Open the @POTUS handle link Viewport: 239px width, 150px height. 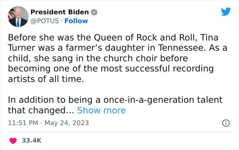(44, 21)
